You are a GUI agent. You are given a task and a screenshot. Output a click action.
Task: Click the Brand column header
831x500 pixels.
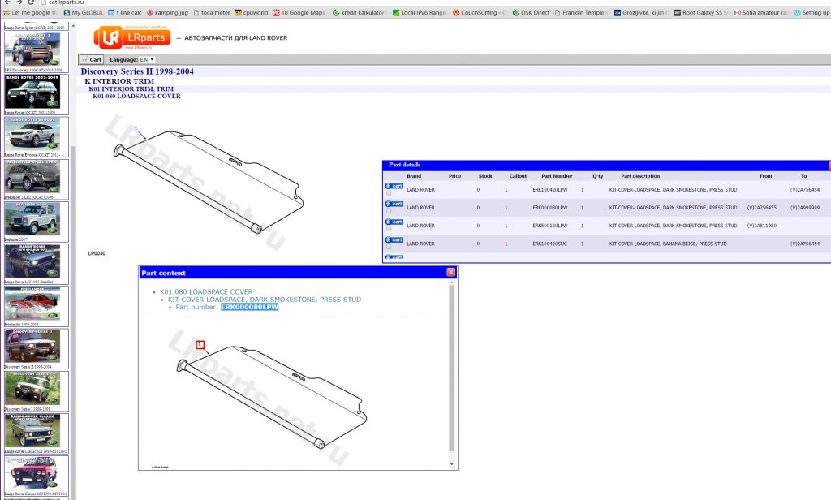tap(414, 176)
